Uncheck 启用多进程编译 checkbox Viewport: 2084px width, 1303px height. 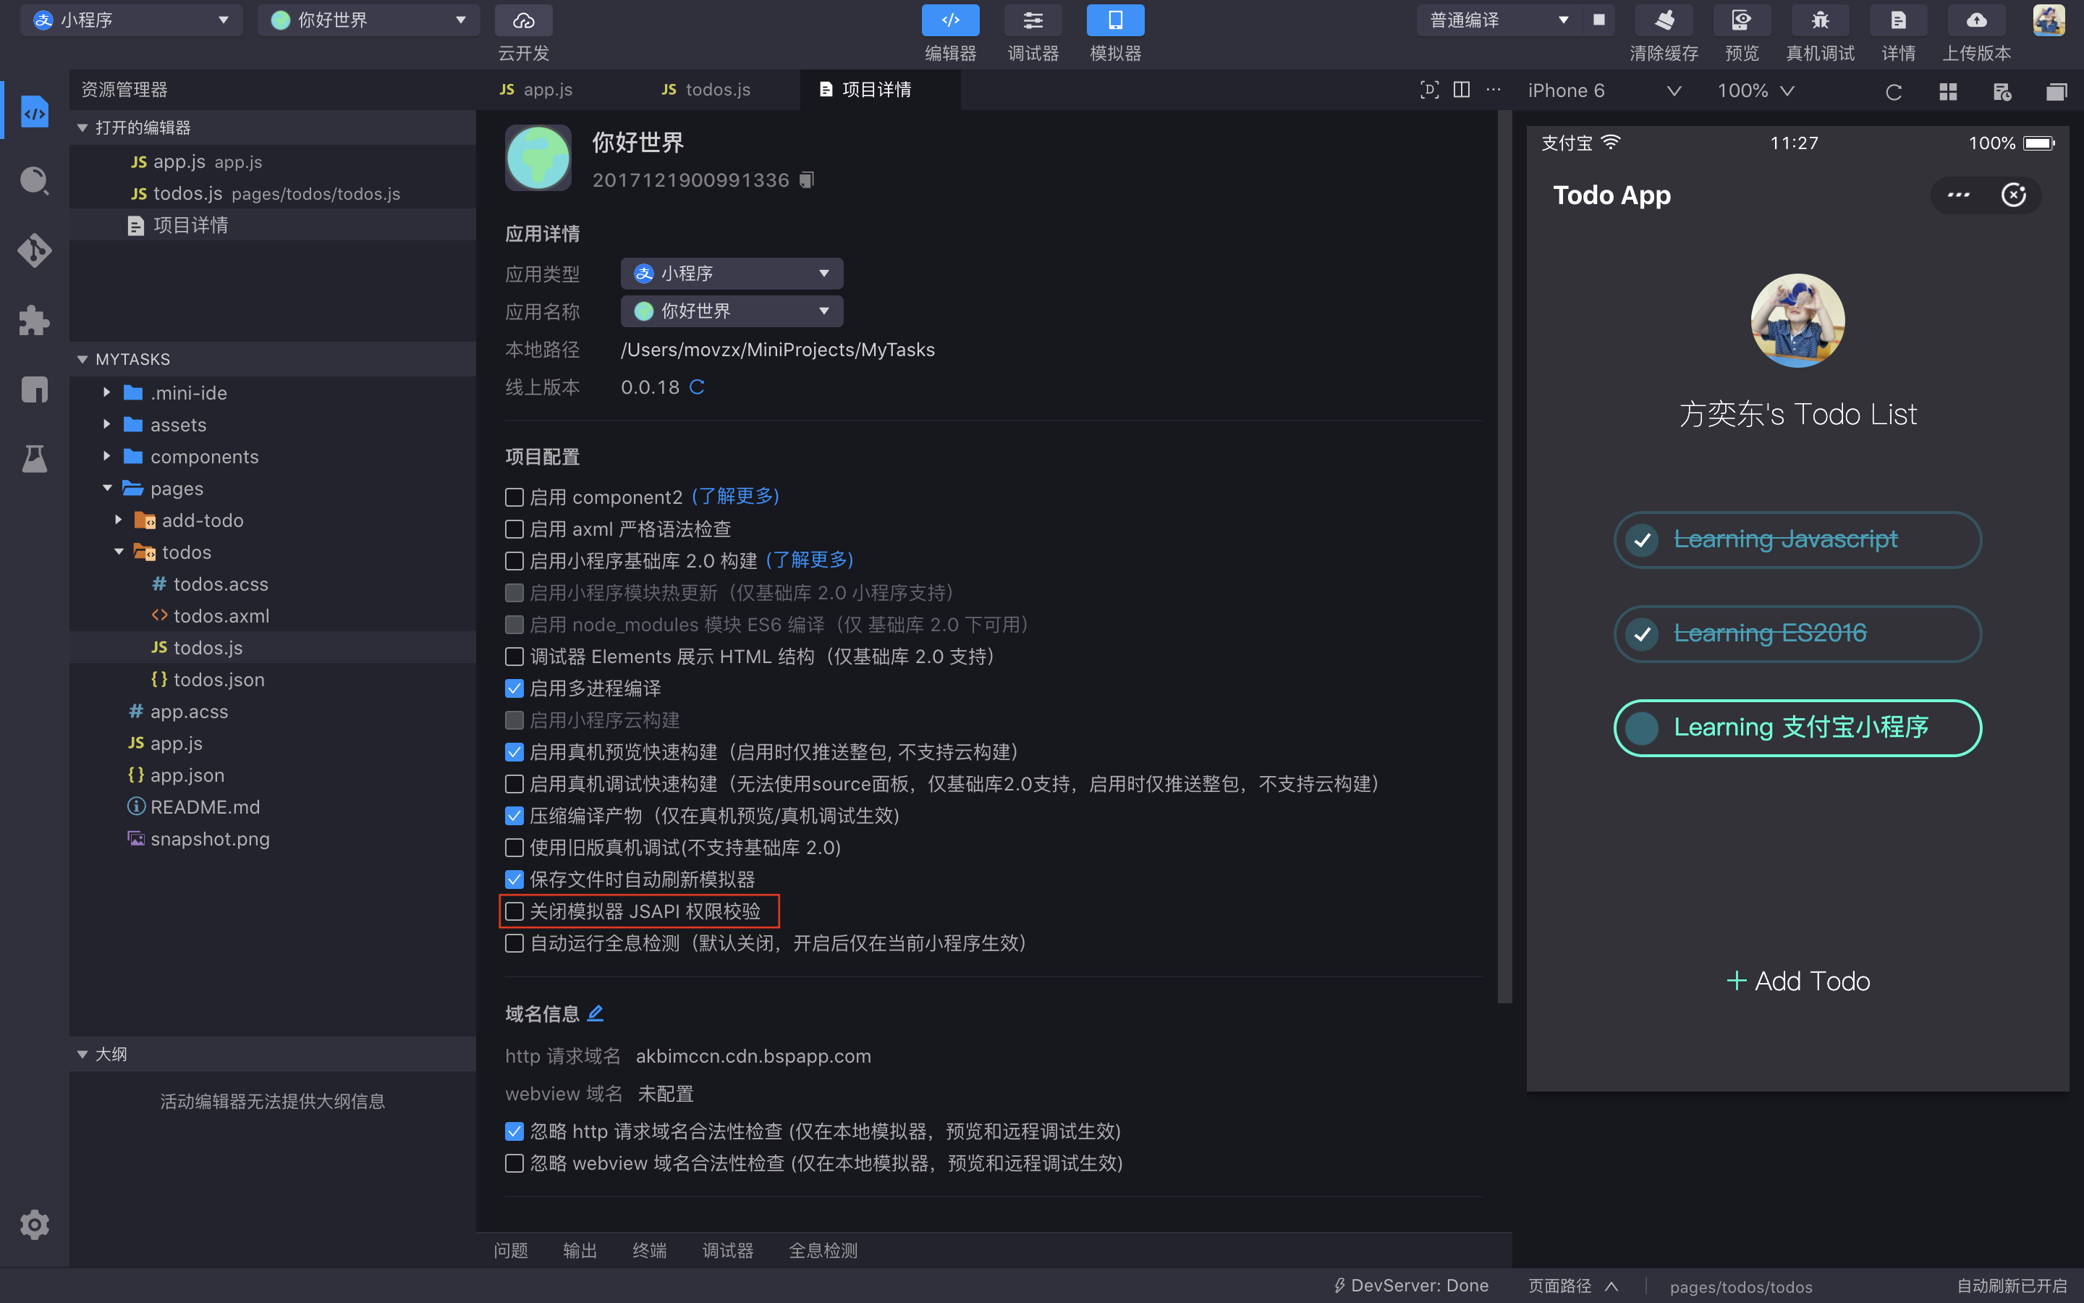[514, 688]
